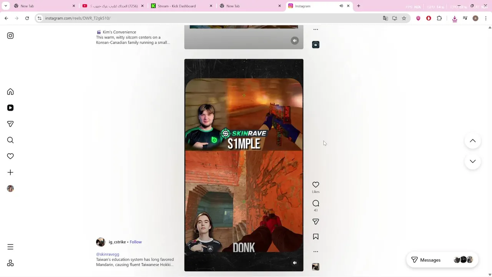Toggle sound on the Kim's Convenience reel
The image size is (492, 277).
tap(295, 41)
